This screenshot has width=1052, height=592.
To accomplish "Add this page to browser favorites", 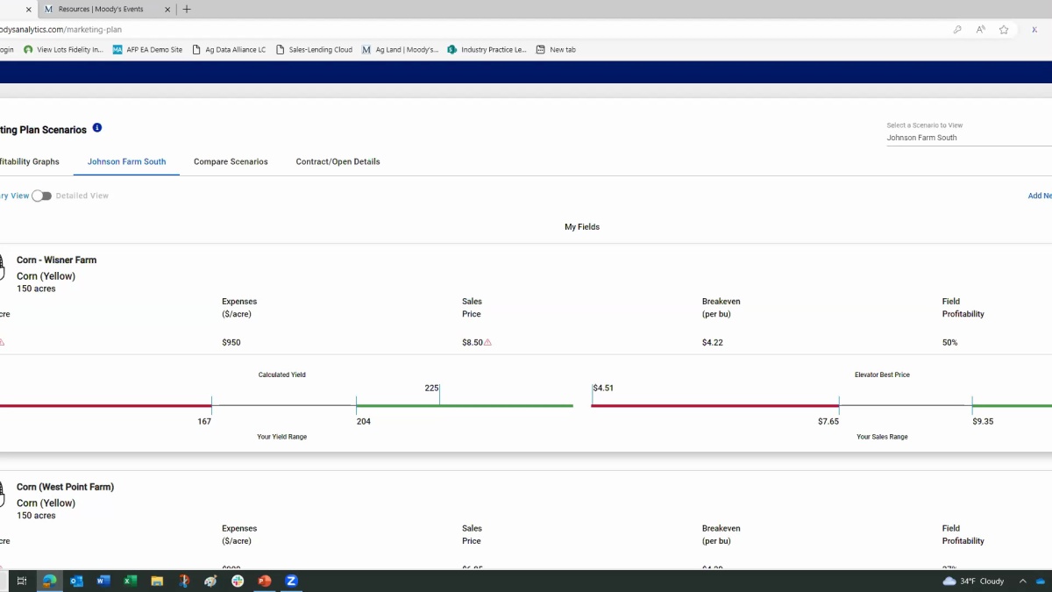I will pyautogui.click(x=1004, y=30).
